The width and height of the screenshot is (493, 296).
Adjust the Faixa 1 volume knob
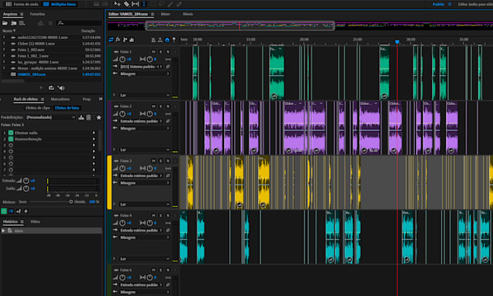click(x=123, y=59)
